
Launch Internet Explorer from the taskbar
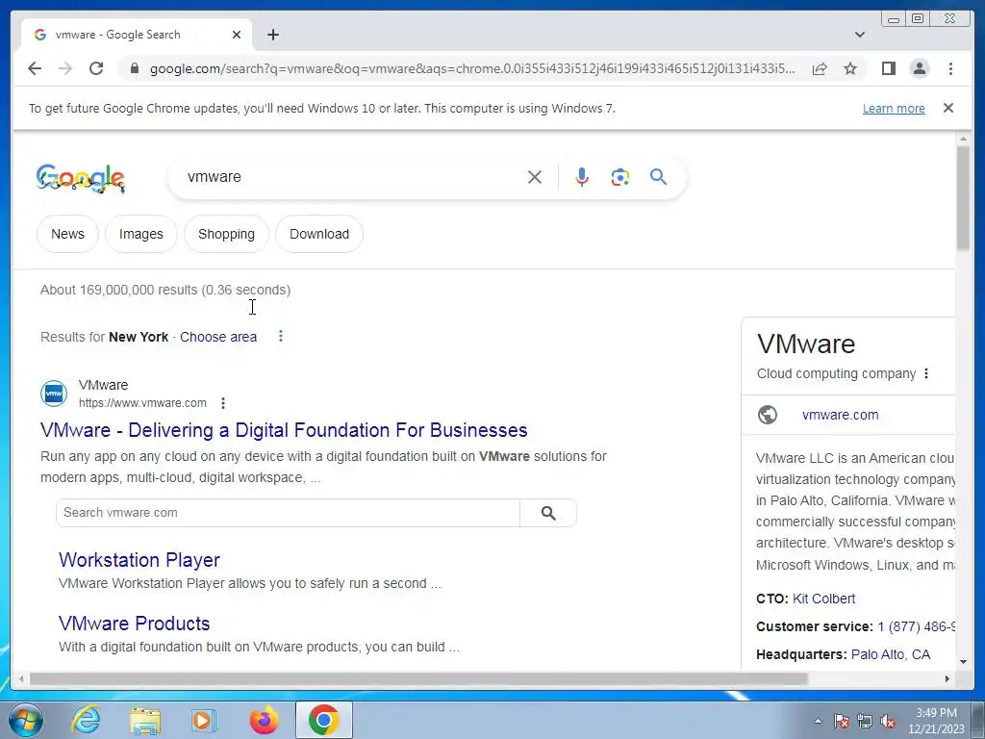(86, 720)
